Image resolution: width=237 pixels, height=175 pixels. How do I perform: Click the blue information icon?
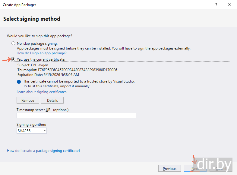19,82
